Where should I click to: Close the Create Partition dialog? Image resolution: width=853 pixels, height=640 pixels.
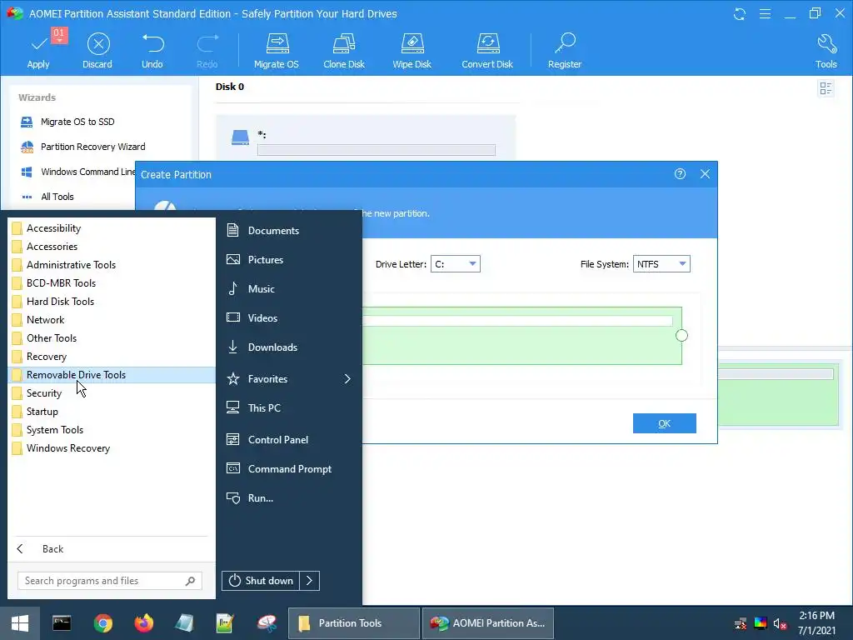(x=705, y=174)
